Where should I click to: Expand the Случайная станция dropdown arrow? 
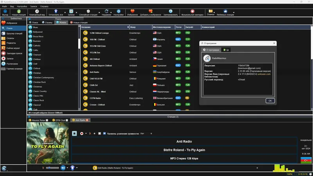pyautogui.click(x=99, y=13)
